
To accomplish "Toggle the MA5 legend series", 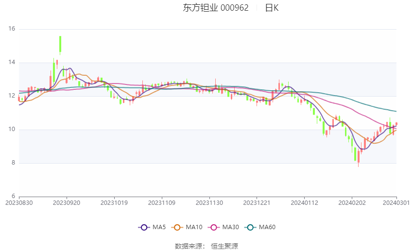I will (152, 227).
